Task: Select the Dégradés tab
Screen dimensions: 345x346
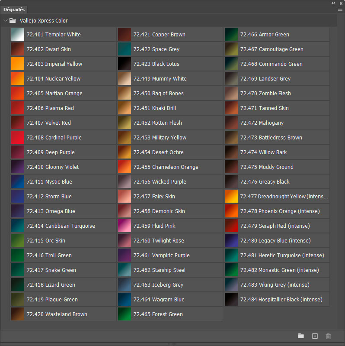Action: pyautogui.click(x=15, y=9)
